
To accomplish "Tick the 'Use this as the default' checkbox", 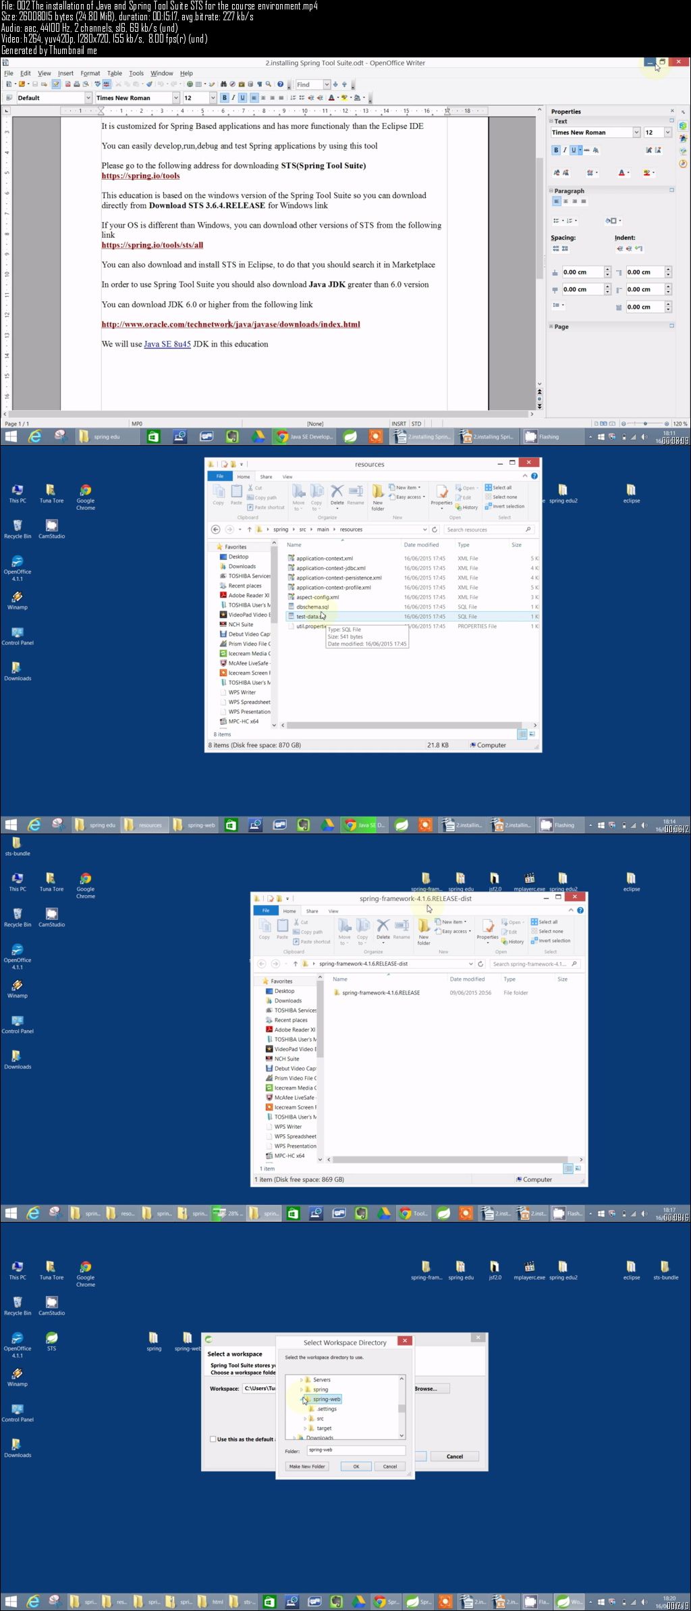I will tap(213, 1439).
